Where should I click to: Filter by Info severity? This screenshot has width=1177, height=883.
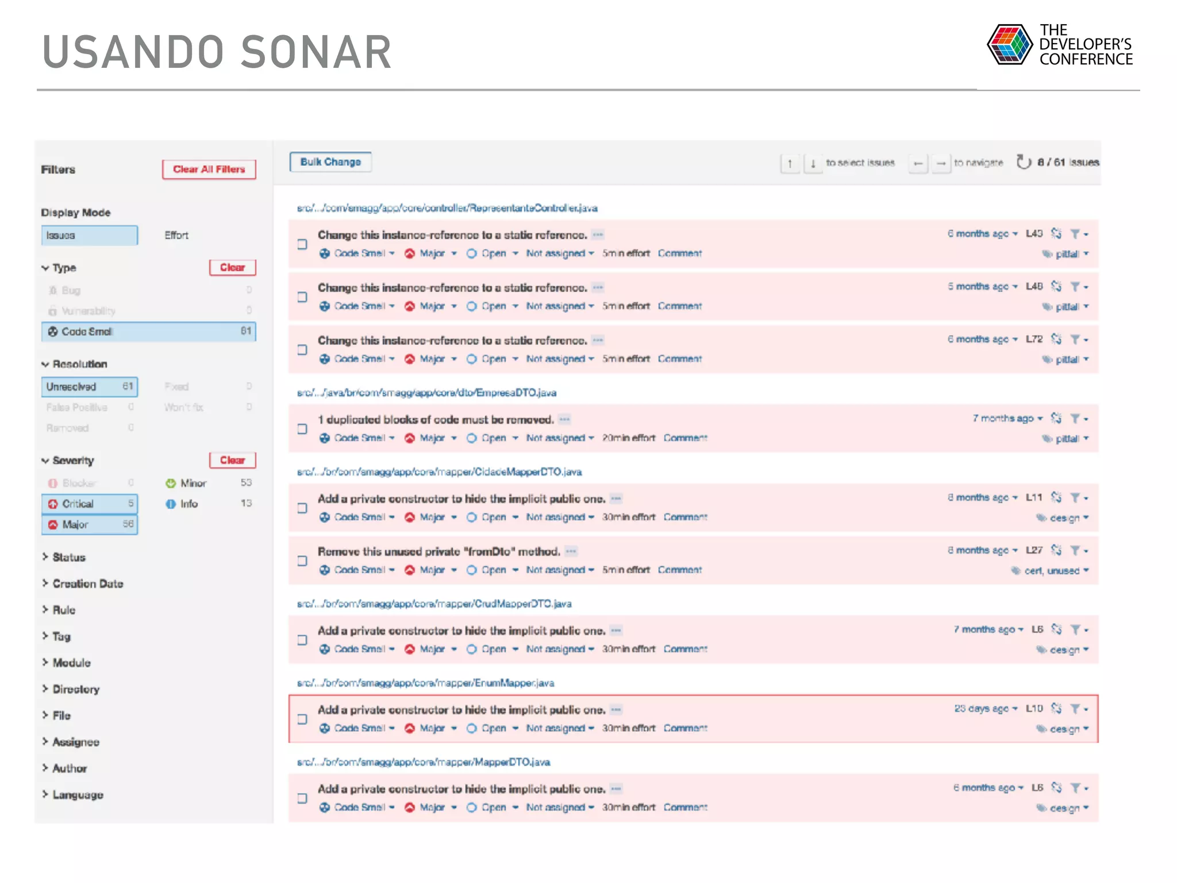209,504
